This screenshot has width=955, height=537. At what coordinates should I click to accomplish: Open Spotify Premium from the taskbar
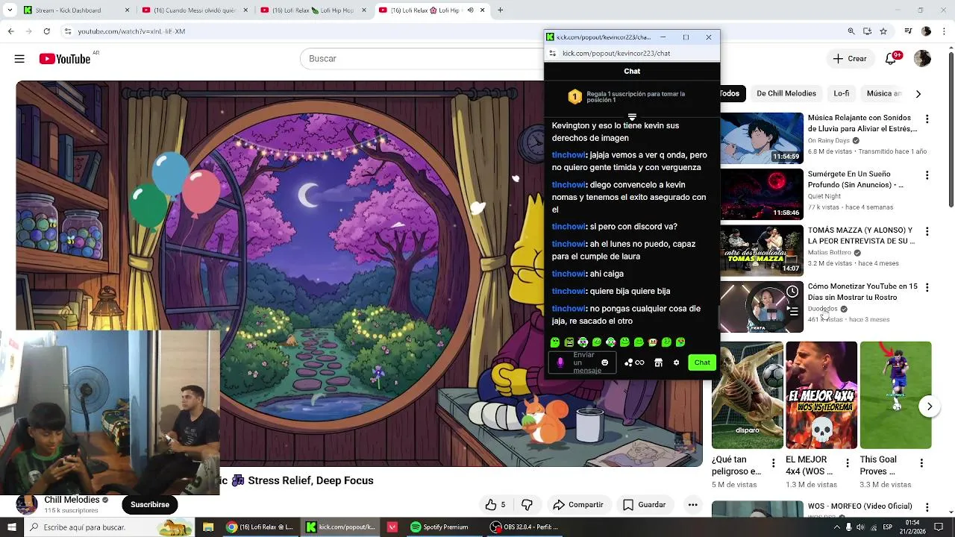point(439,527)
